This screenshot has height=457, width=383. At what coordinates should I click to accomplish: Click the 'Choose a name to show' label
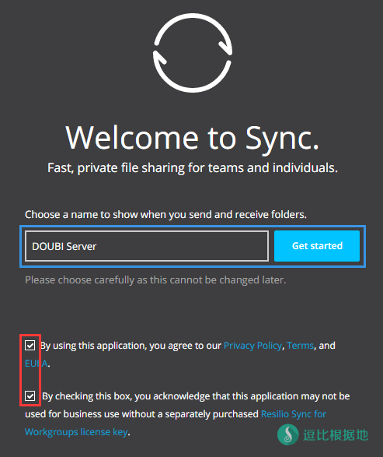coord(165,215)
